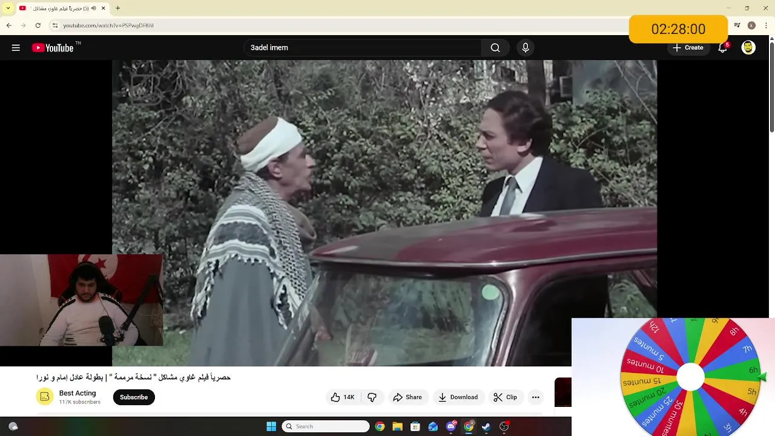This screenshot has width=775, height=436.
Task: Click the 117K subscribers text
Action: [80, 402]
